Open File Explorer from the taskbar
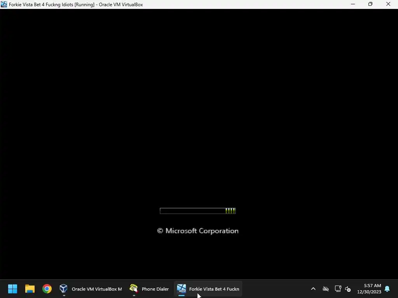Image resolution: width=398 pixels, height=298 pixels. pos(30,289)
